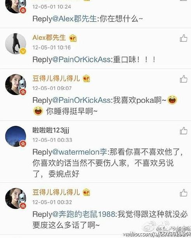Tap crown badge beside 豆得儿得儿得儿 at 00:32
The image size is (191, 238).
tap(86, 192)
